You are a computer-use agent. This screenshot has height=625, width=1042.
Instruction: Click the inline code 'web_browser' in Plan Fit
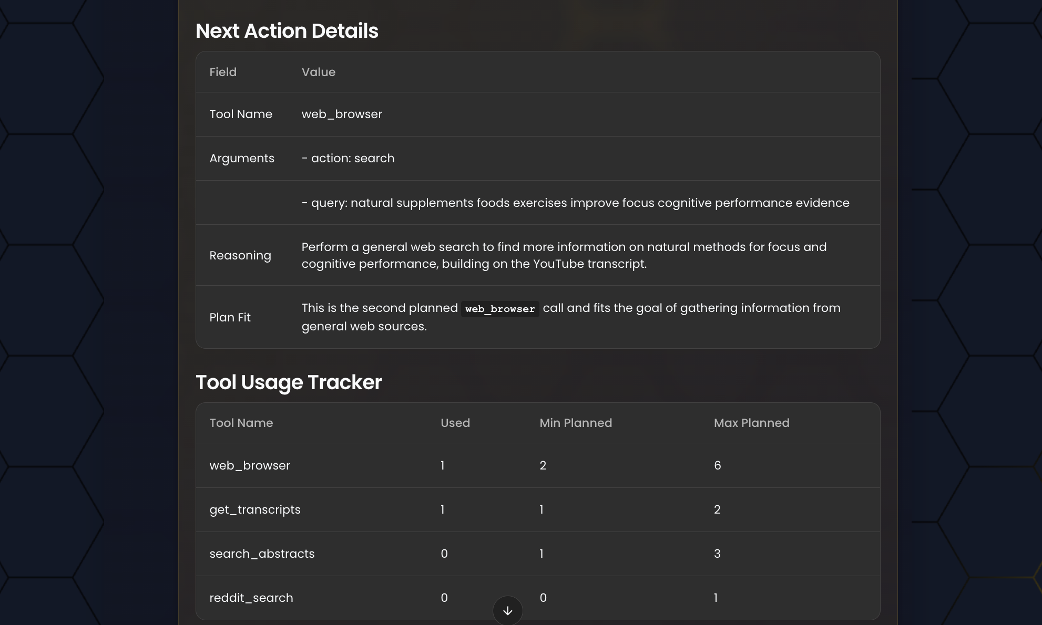point(500,309)
